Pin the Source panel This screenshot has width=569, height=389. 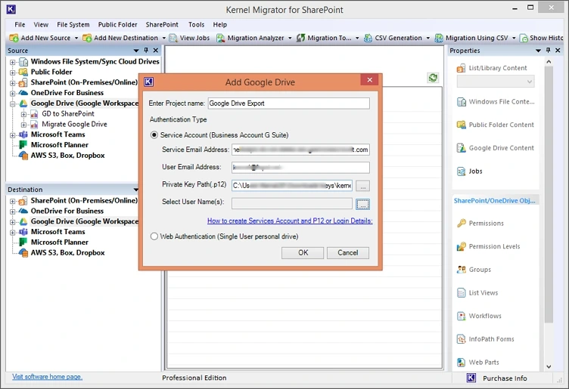point(146,51)
